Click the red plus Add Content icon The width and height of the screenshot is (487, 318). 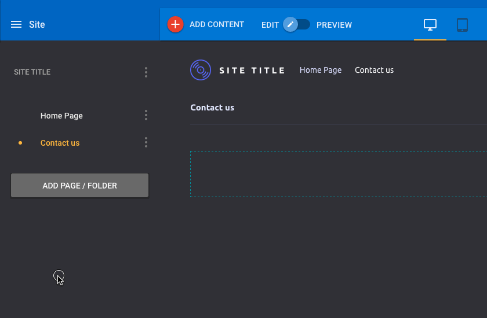point(175,24)
